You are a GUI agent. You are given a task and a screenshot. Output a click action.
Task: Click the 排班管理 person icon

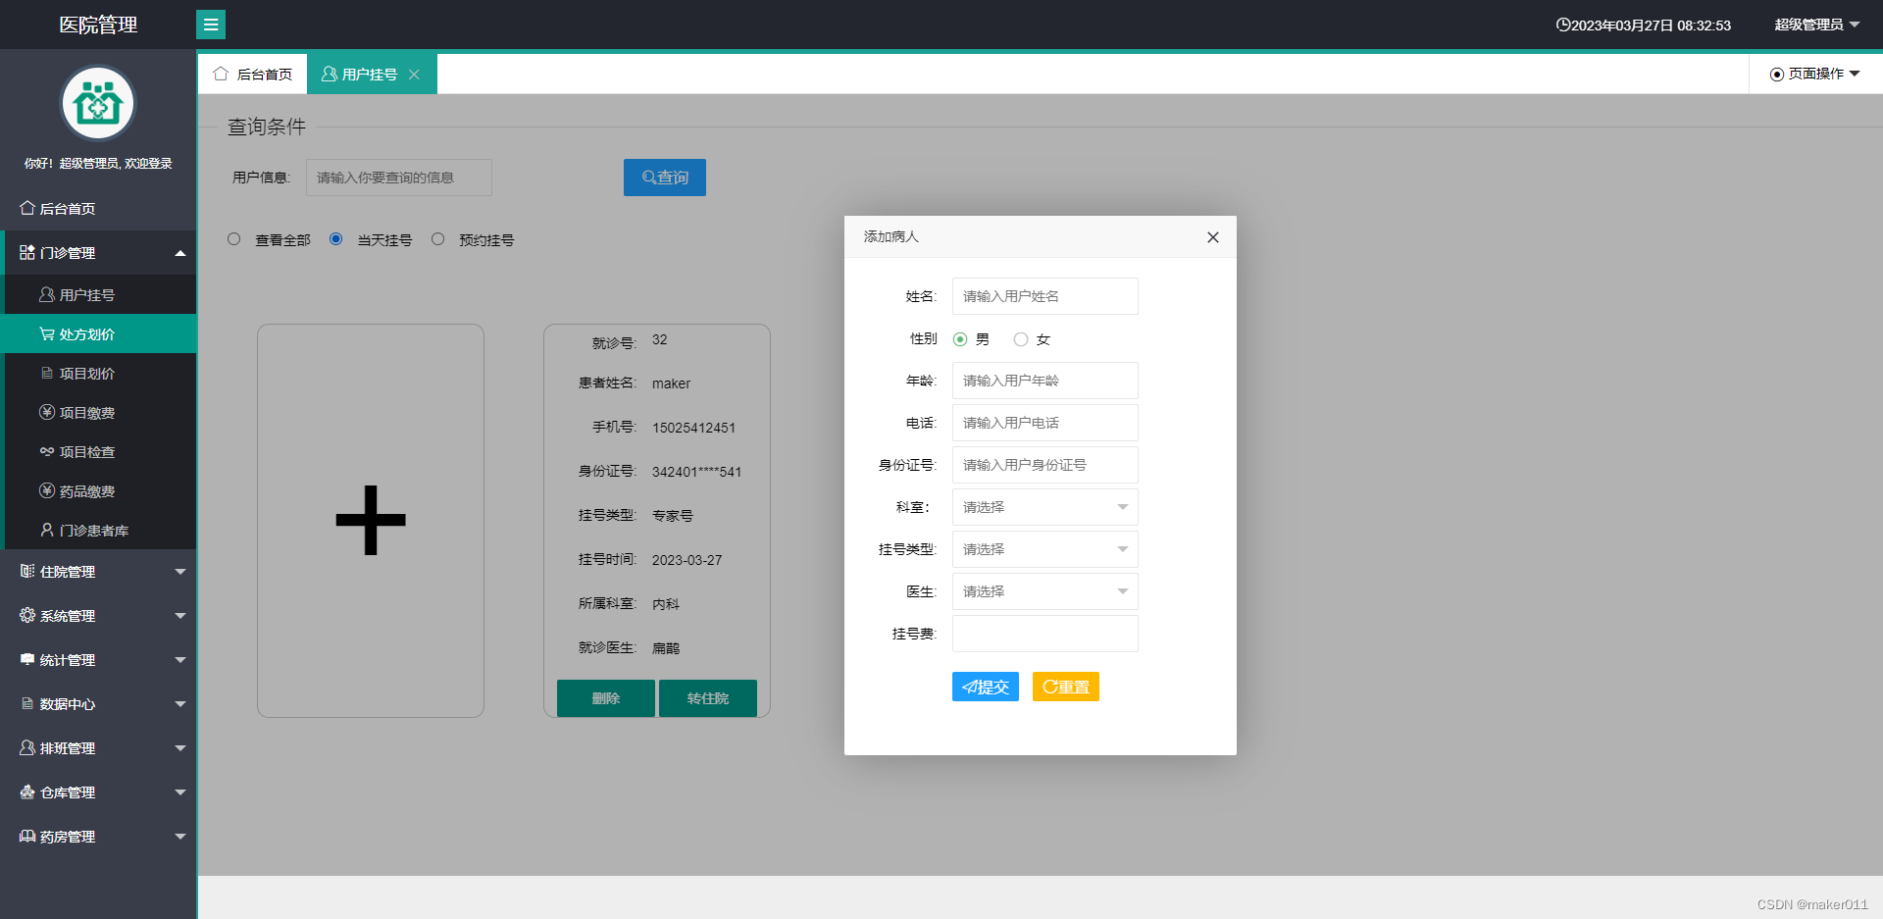pyautogui.click(x=27, y=747)
